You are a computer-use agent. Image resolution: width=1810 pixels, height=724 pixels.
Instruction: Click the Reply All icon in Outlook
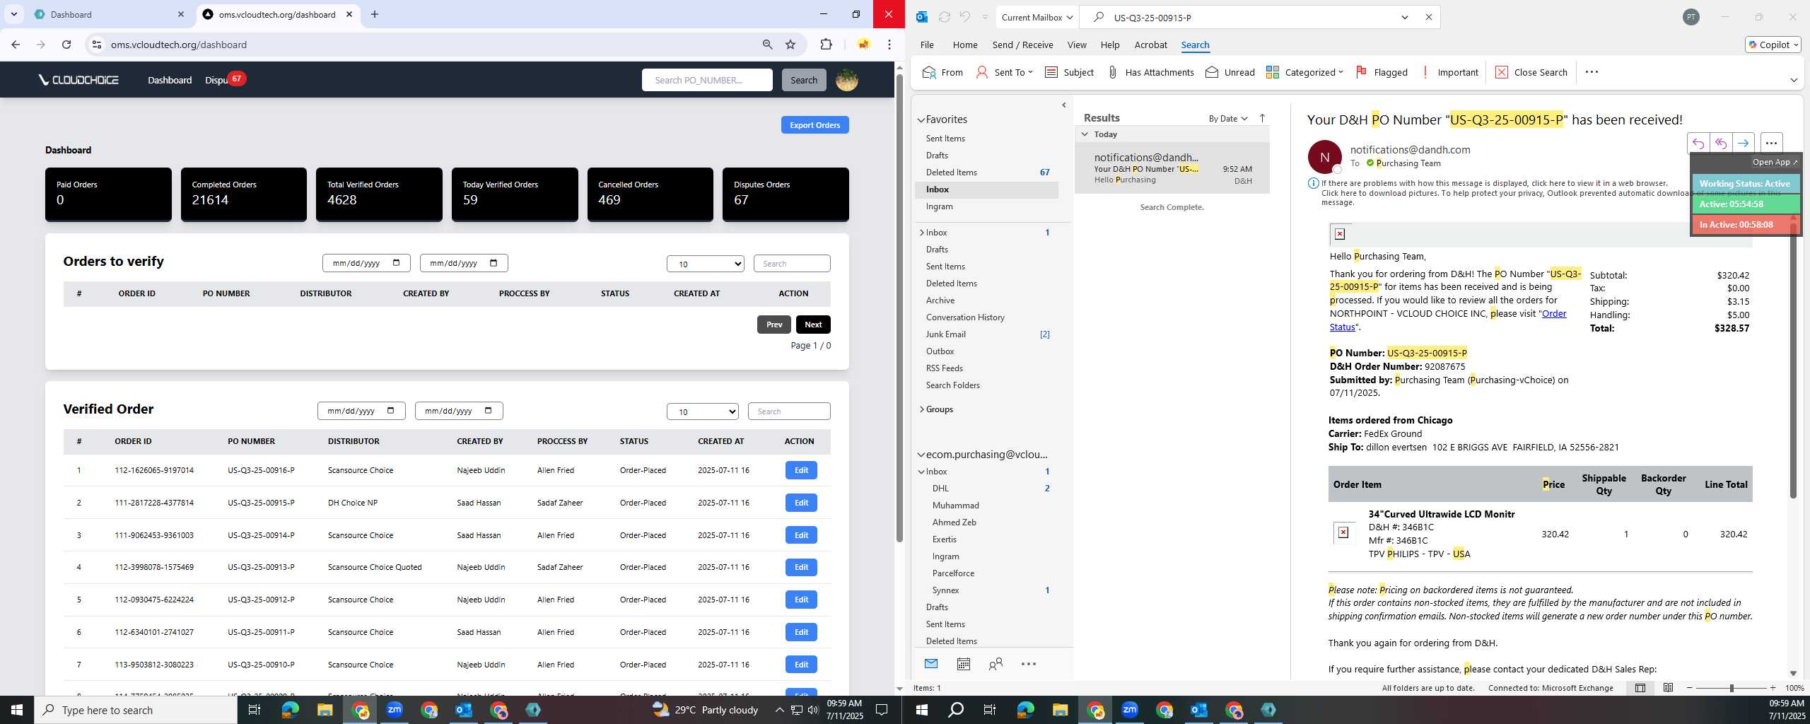pos(1720,143)
